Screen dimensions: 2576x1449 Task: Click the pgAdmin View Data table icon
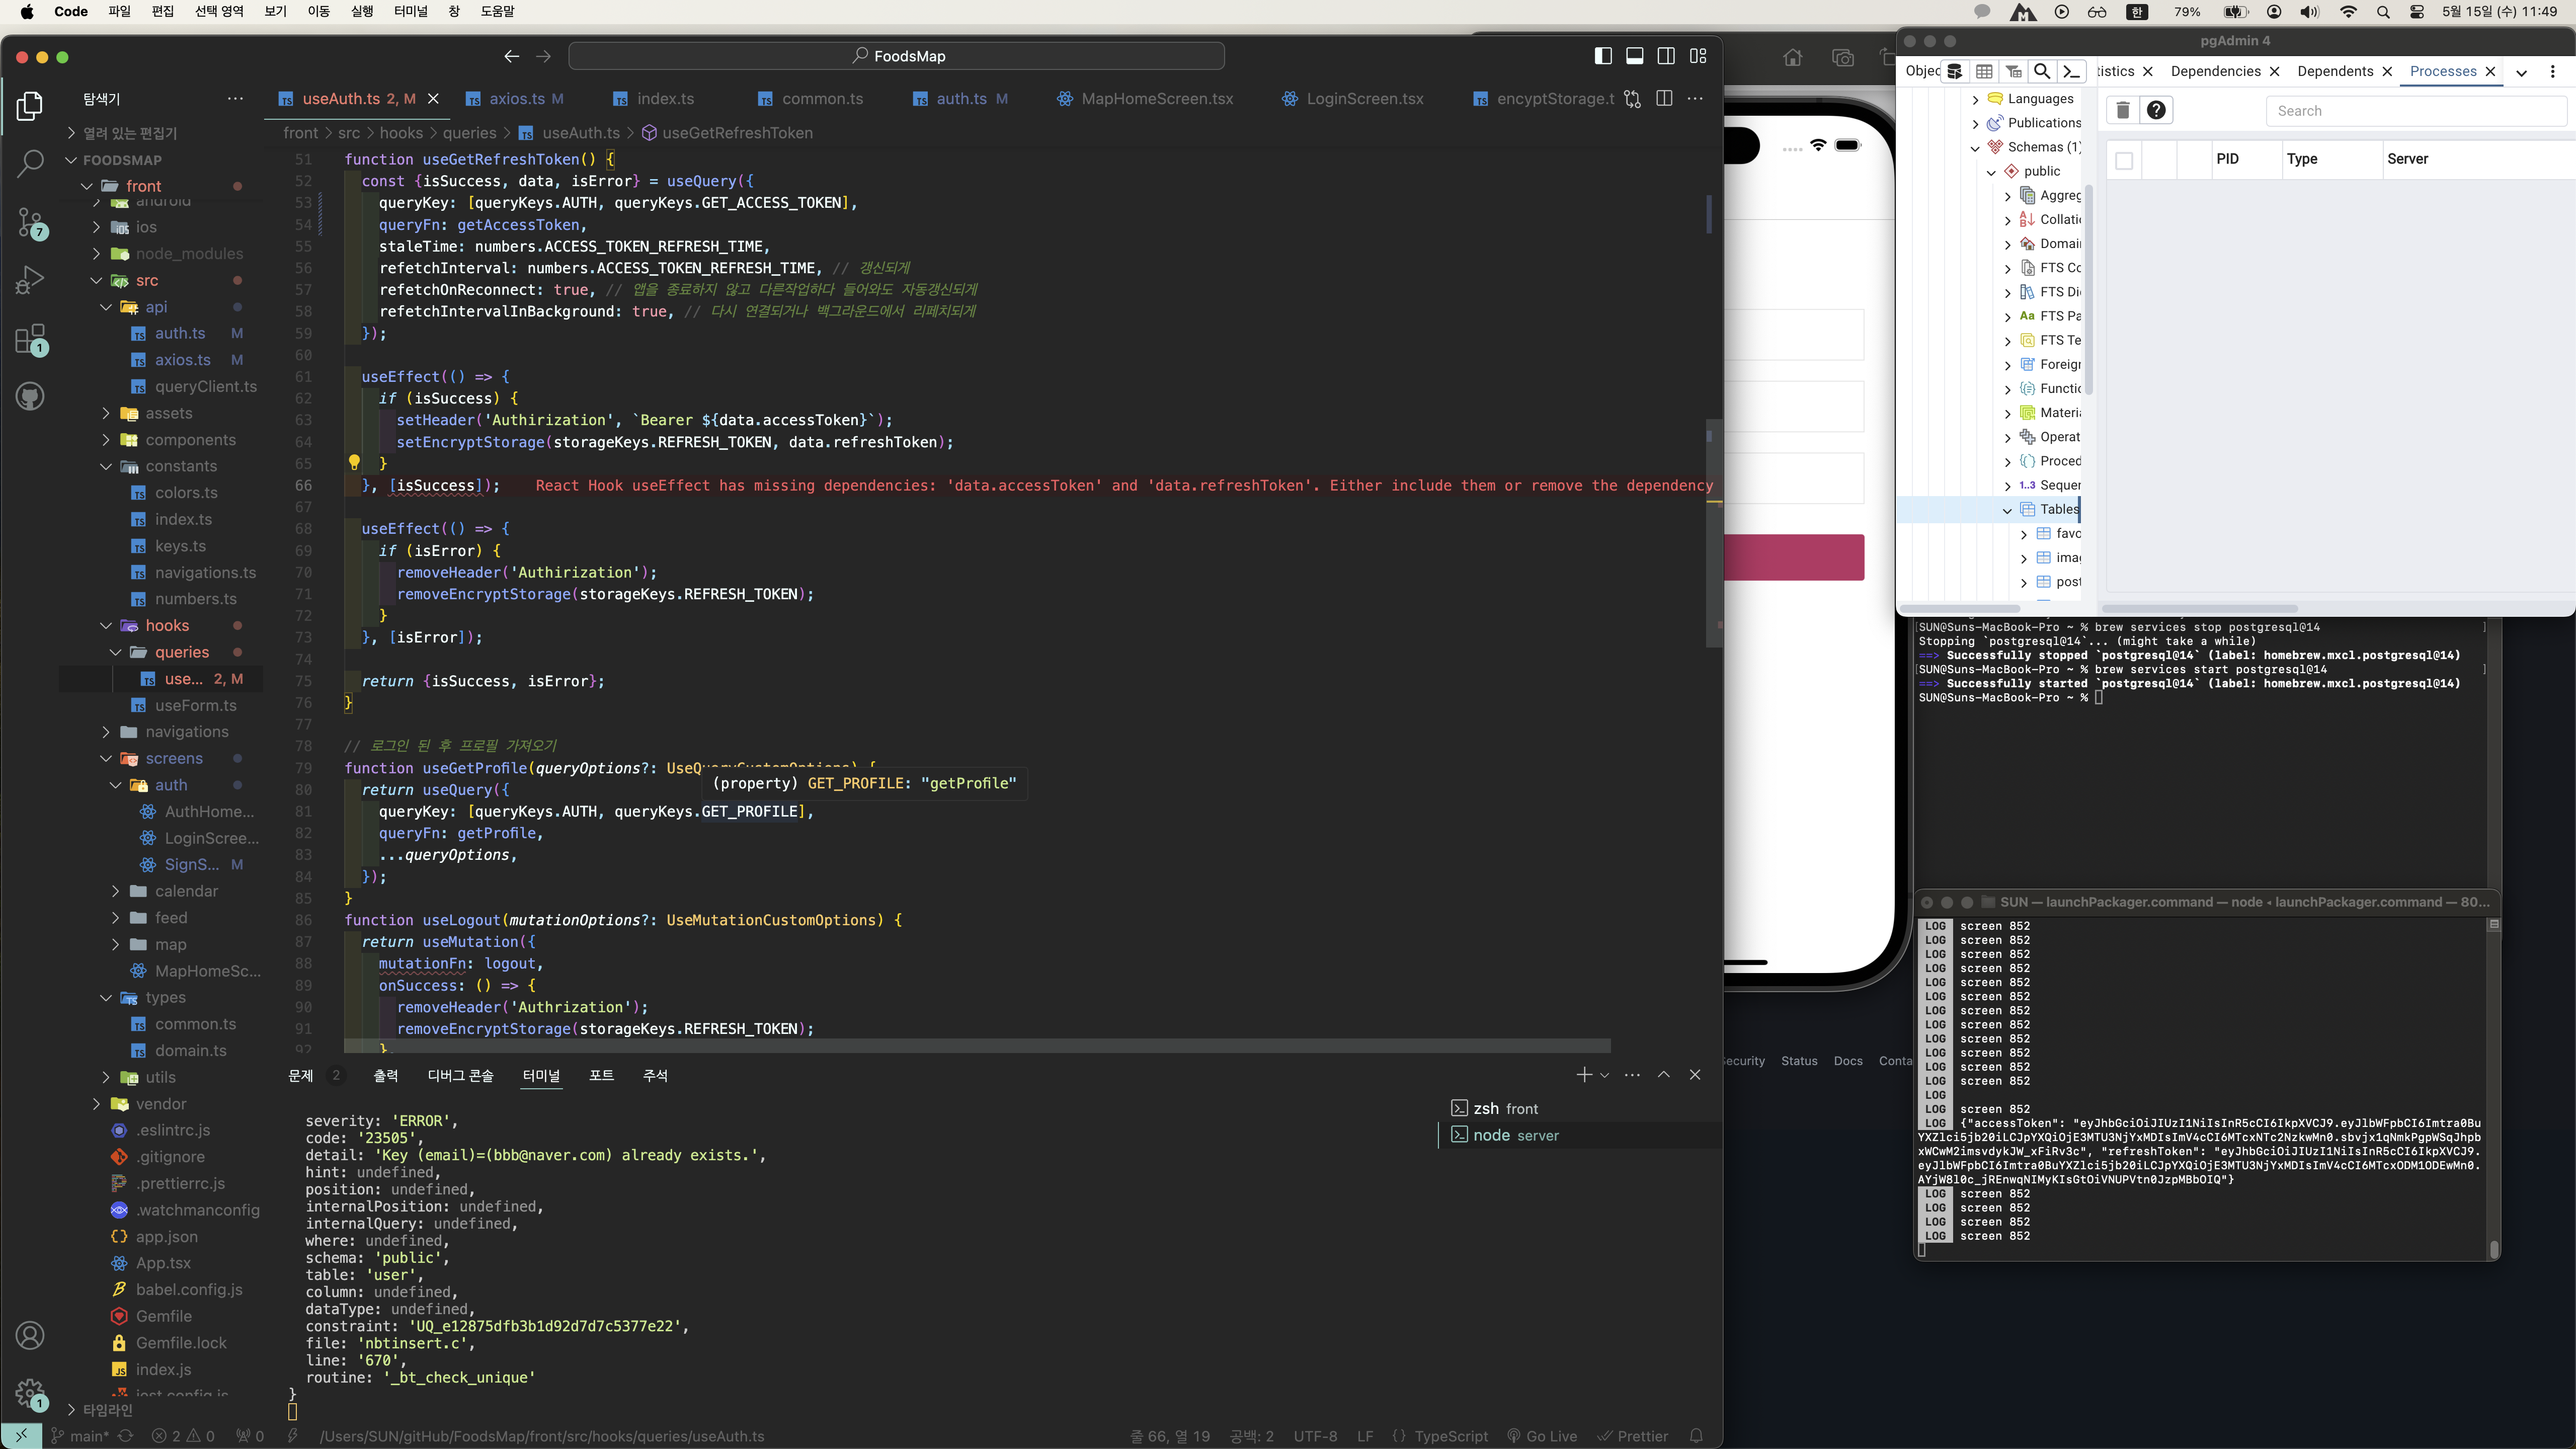click(1985, 71)
